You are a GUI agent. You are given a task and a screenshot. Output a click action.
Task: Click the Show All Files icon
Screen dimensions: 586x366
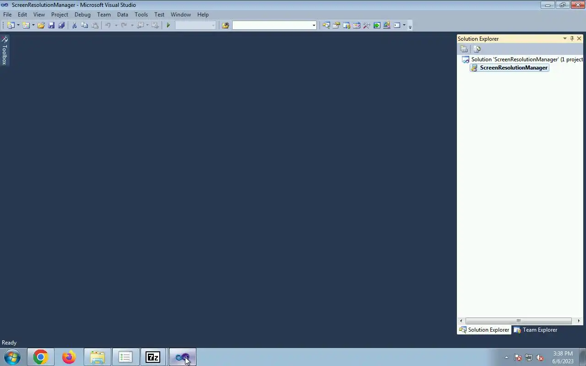pos(477,49)
